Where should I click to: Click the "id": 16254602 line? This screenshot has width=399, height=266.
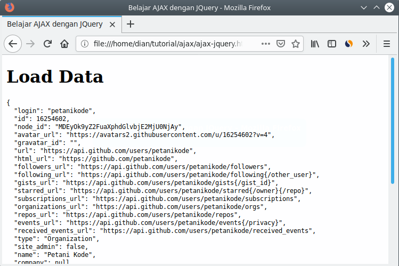pyautogui.click(x=42, y=119)
